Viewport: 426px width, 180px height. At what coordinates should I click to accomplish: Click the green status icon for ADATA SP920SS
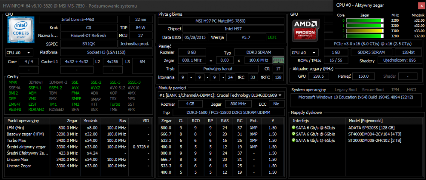pos(294,128)
